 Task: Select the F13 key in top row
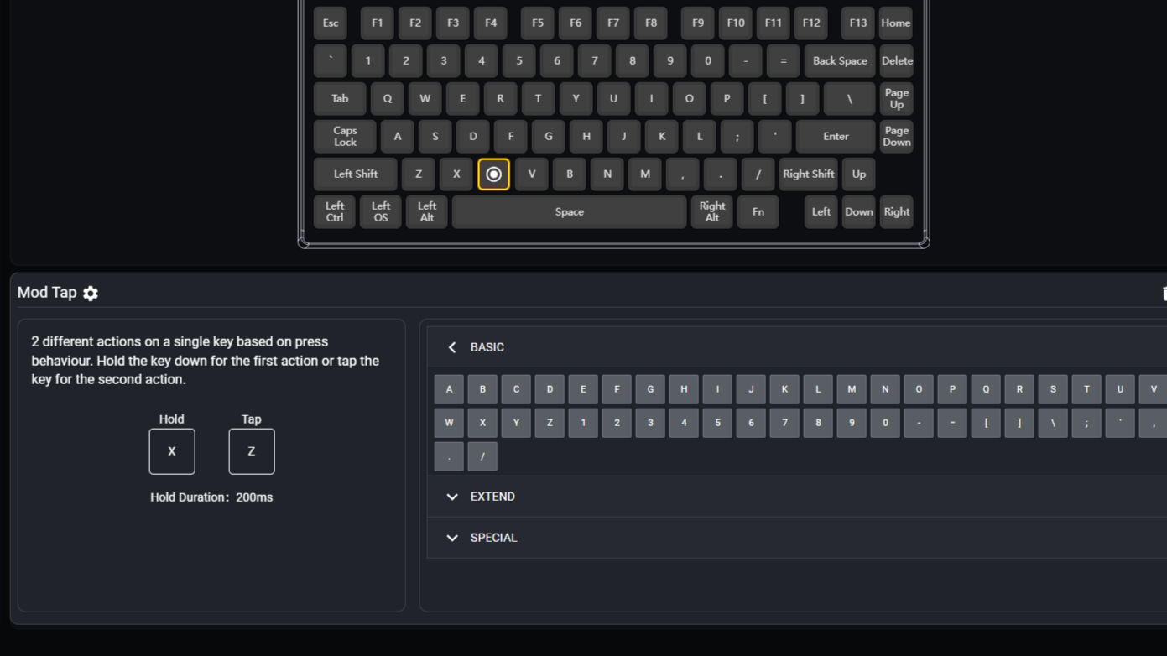click(x=857, y=23)
